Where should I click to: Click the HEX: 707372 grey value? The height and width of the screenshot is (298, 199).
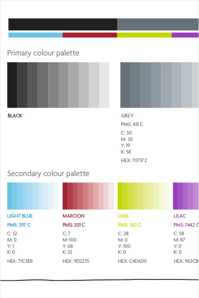(x=134, y=160)
